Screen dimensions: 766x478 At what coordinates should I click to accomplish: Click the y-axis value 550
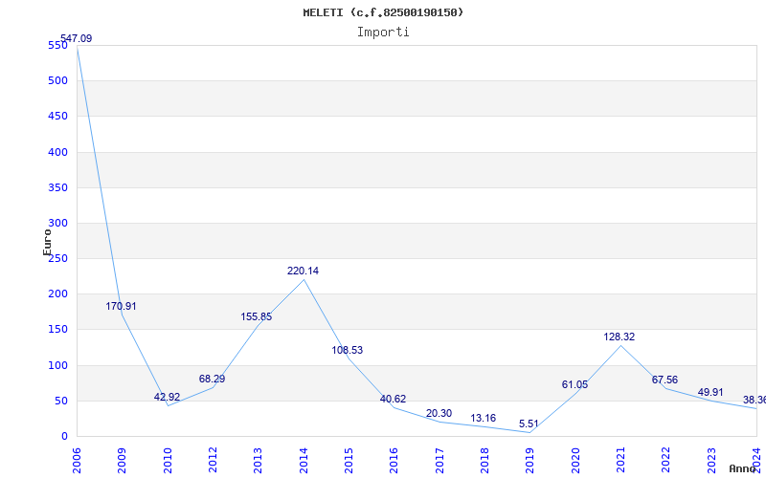click(x=57, y=45)
